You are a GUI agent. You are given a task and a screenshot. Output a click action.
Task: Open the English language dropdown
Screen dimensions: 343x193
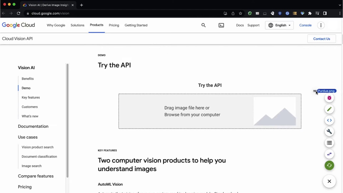279,25
